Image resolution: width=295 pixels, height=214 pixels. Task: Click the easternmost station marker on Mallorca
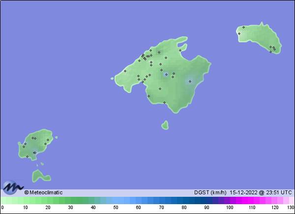pos(190,82)
